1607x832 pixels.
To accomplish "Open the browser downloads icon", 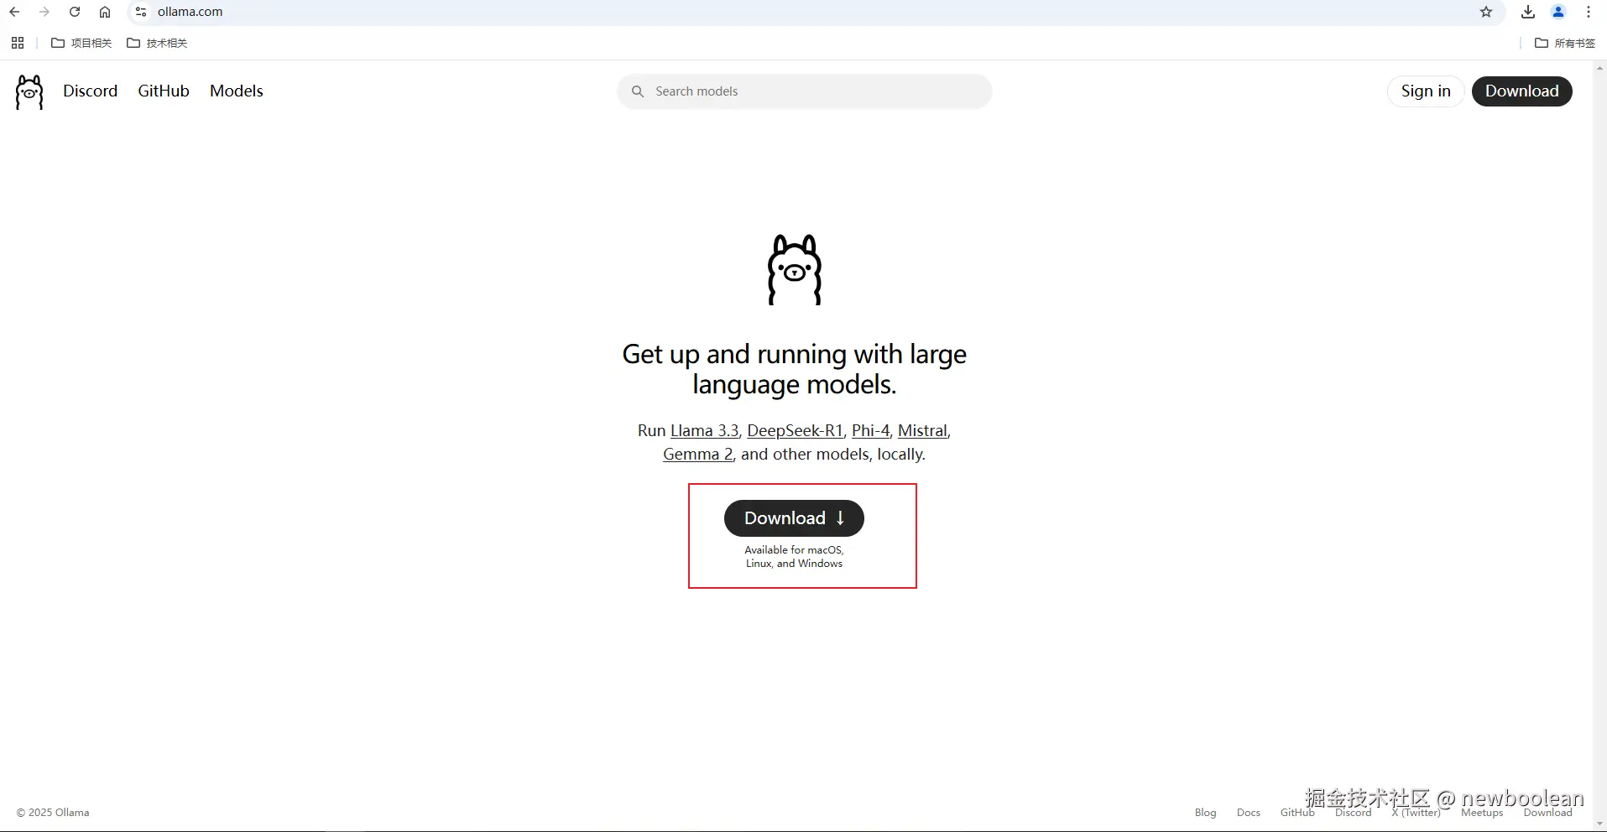I will point(1528,12).
